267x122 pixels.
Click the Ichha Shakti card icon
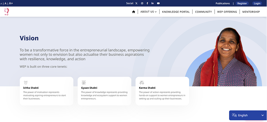coord(26,82)
